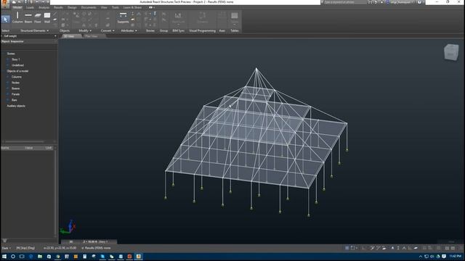Open Cortana search circle on taskbar
Viewport: 465px width, 261px height.
tap(13, 256)
